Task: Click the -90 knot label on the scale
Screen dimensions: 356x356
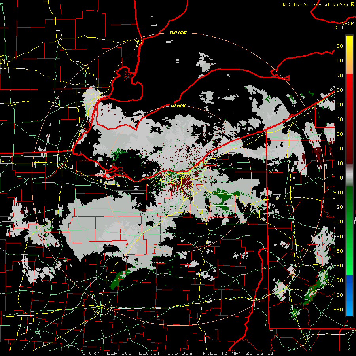Action: 338,310
